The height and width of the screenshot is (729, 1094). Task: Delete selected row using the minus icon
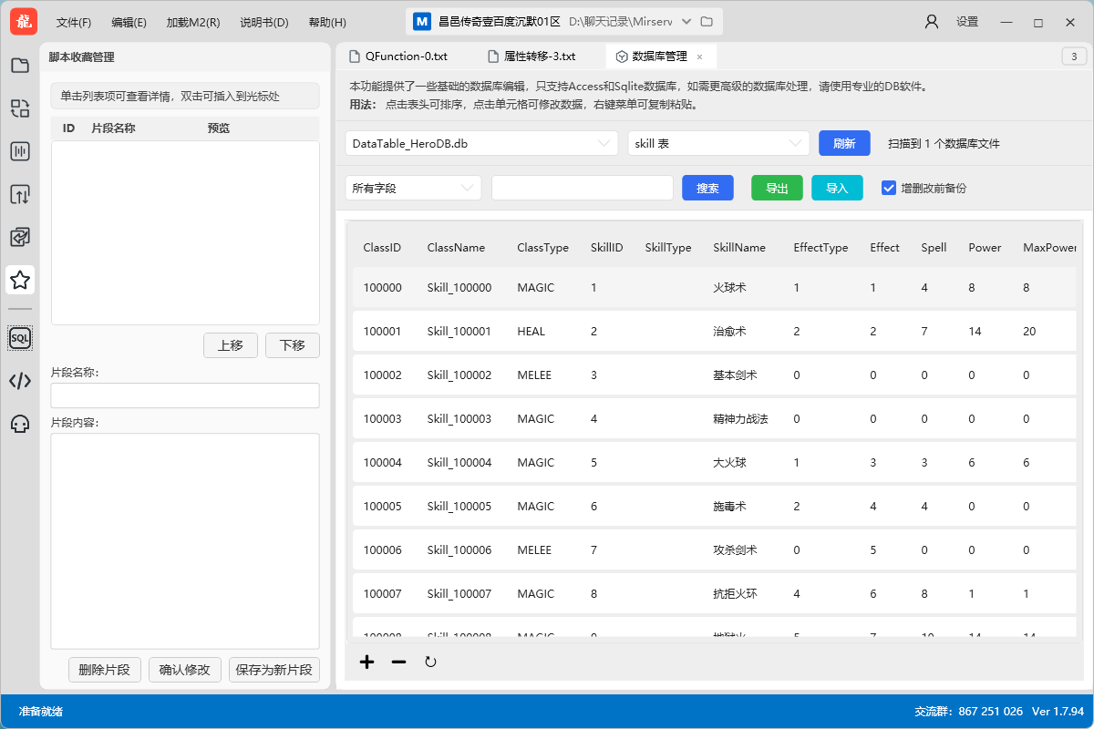398,662
